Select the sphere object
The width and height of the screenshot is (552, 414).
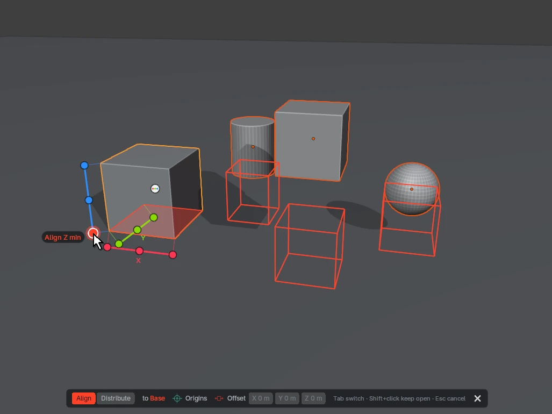tap(412, 189)
